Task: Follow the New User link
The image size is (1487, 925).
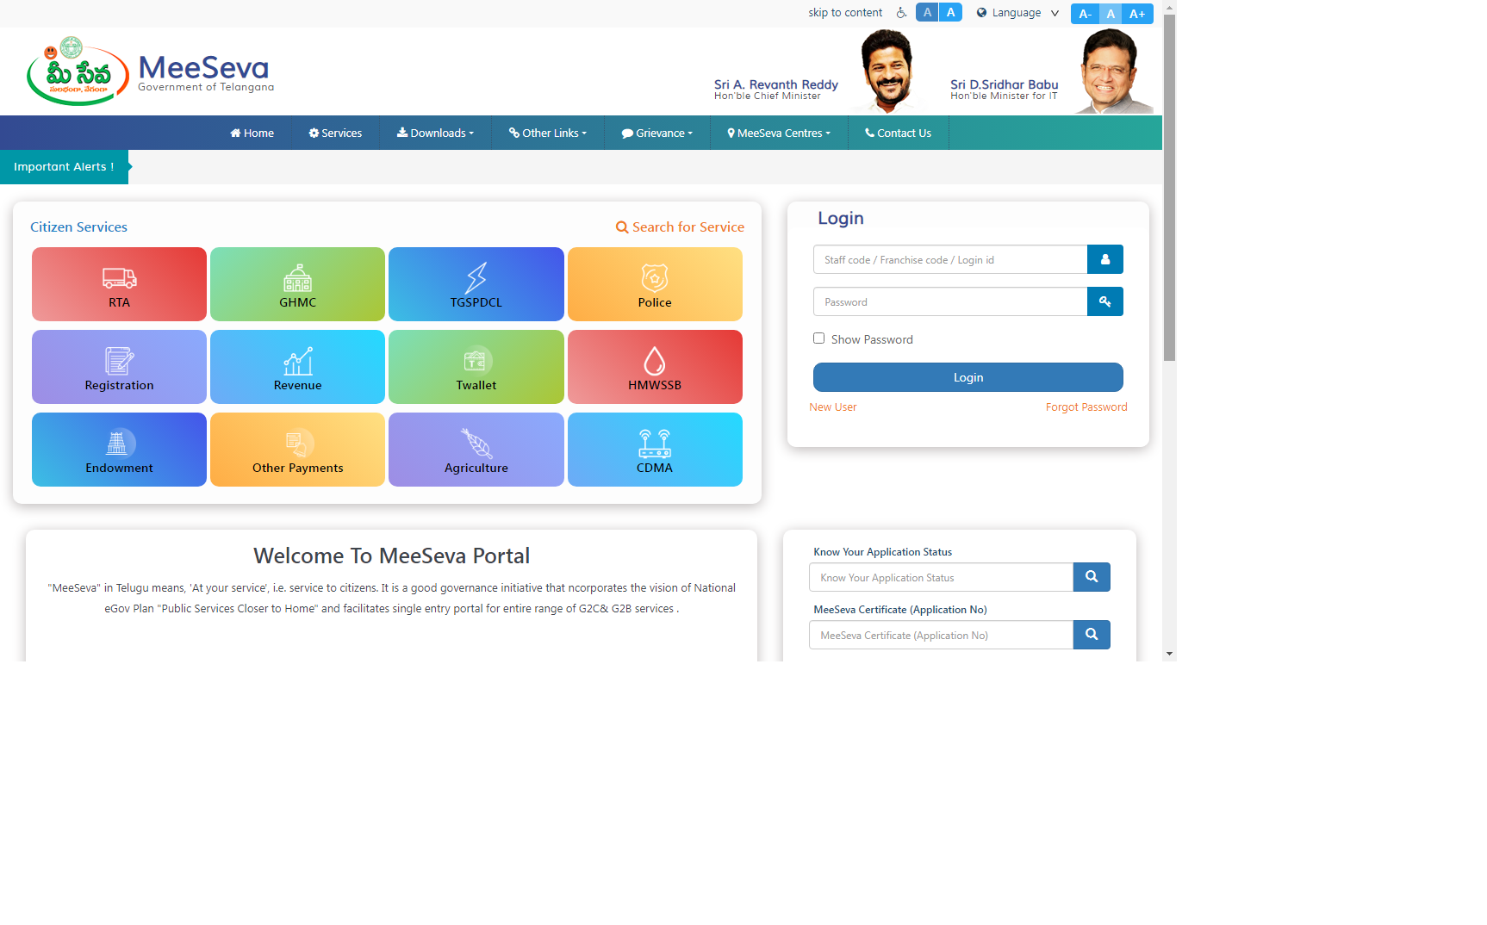Action: point(832,407)
